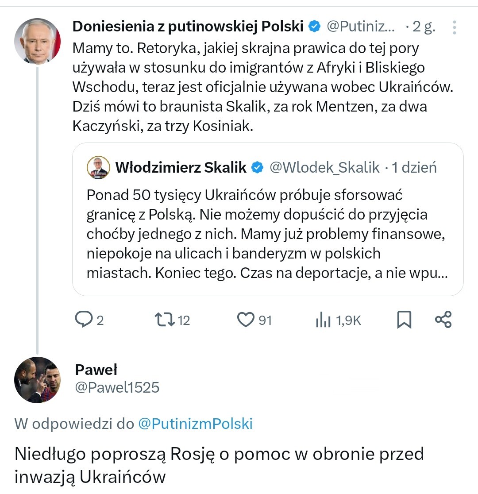
Task: Click the @PutinizmPolski mention link
Action: [195, 424]
